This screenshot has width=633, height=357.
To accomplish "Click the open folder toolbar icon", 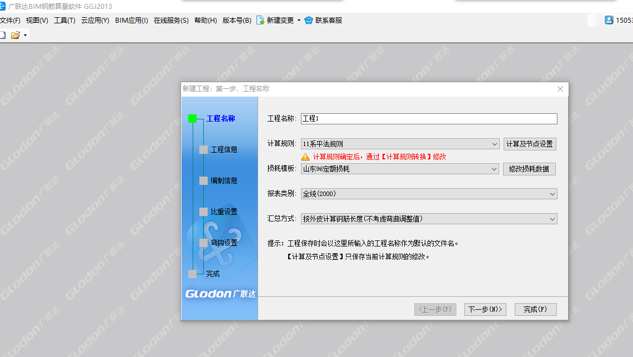I will click(x=16, y=35).
